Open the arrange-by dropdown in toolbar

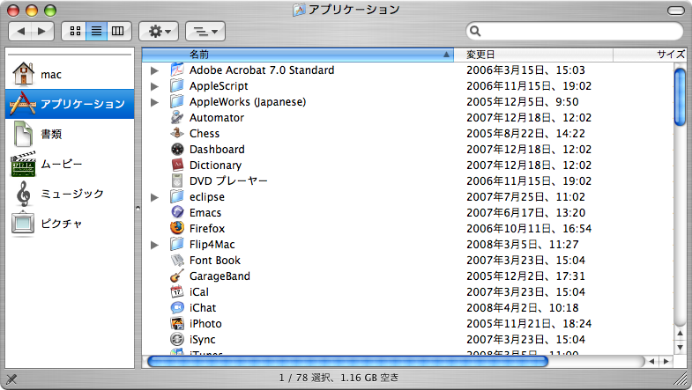205,31
